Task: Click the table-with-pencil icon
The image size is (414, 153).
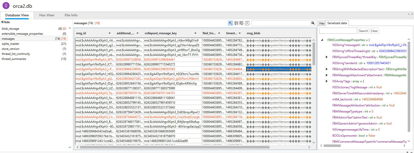Action: tap(242, 23)
